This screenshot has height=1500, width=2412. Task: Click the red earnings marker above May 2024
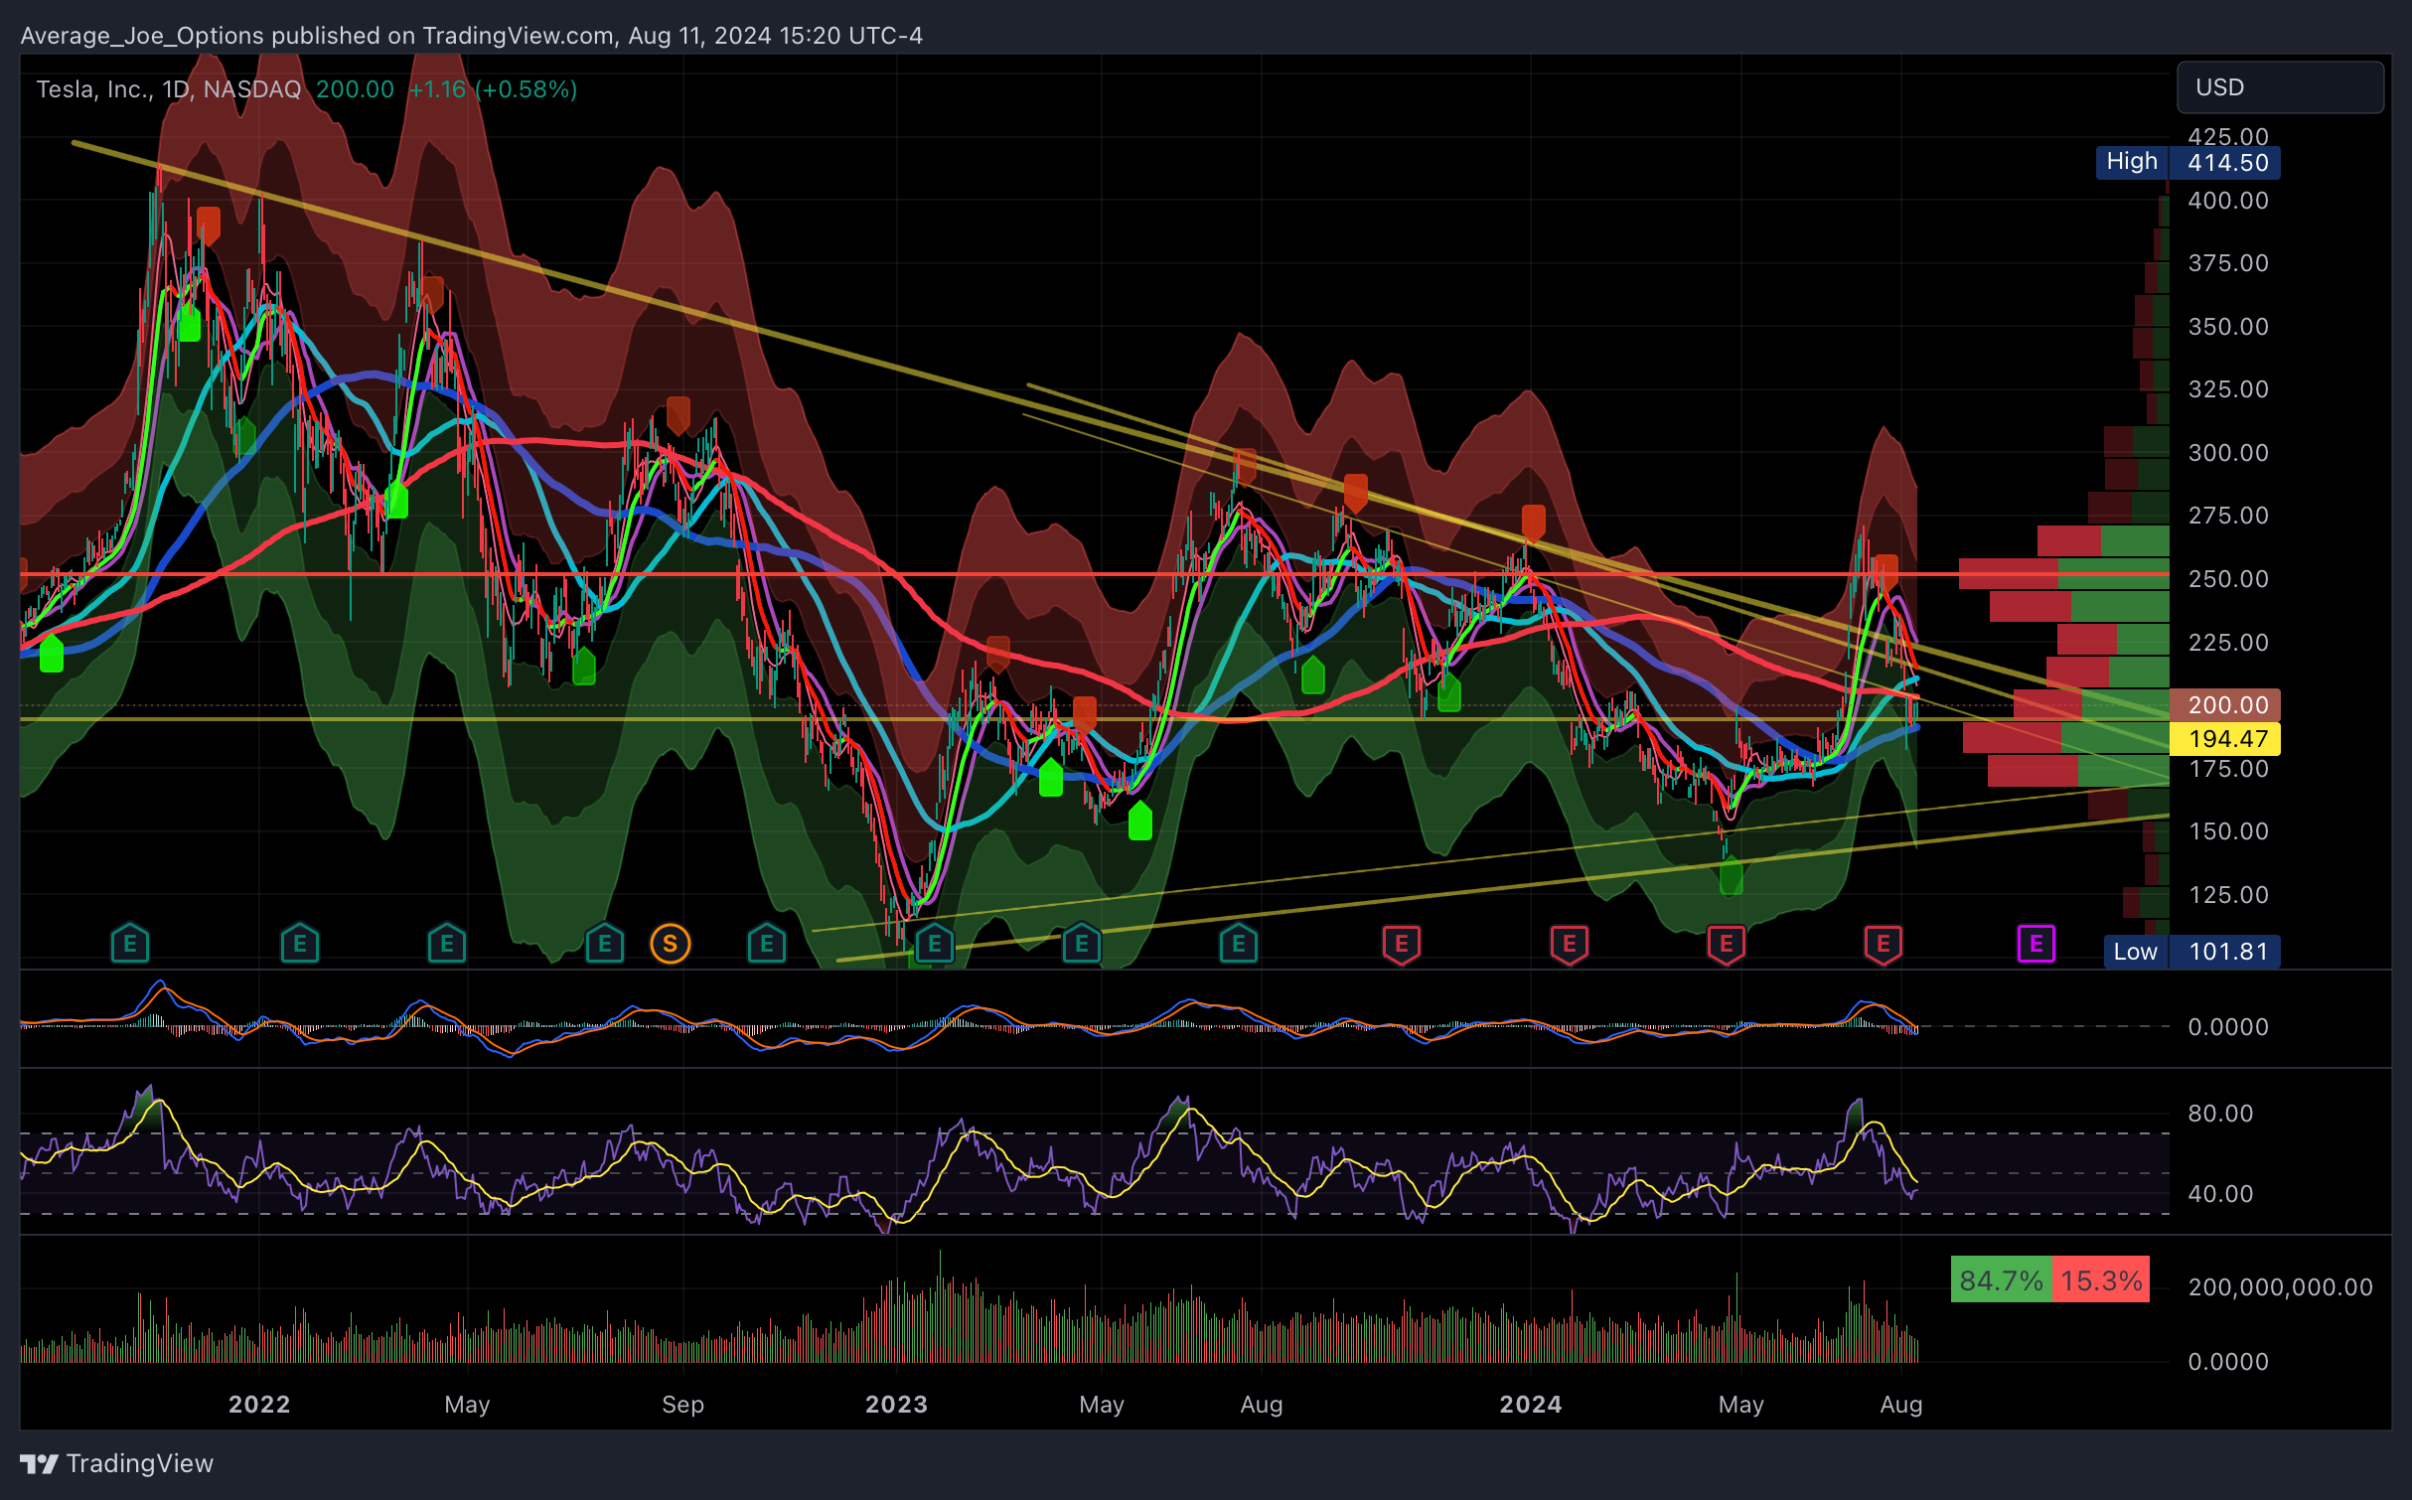click(x=1727, y=944)
